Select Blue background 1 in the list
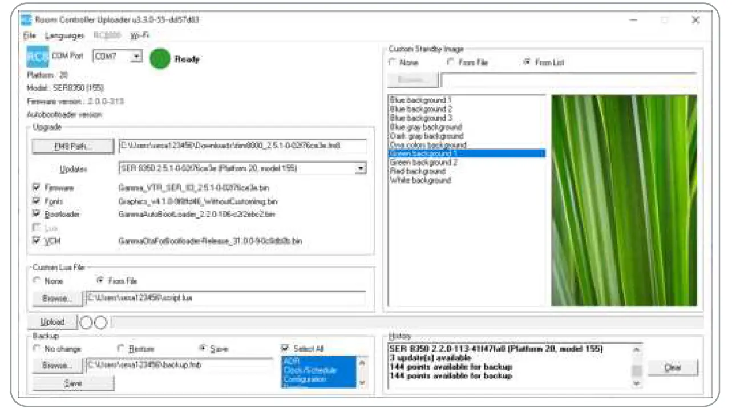The width and height of the screenshot is (732, 408). pos(467,100)
